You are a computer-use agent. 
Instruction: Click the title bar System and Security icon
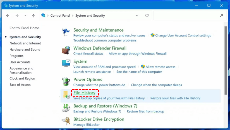(6, 5)
